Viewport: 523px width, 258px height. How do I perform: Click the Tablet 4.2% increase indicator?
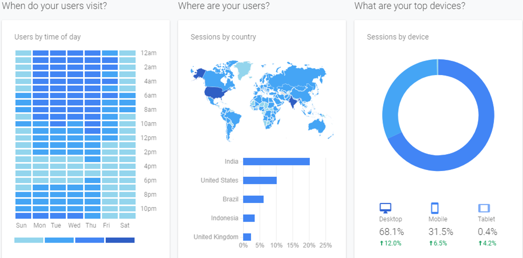pyautogui.click(x=487, y=243)
